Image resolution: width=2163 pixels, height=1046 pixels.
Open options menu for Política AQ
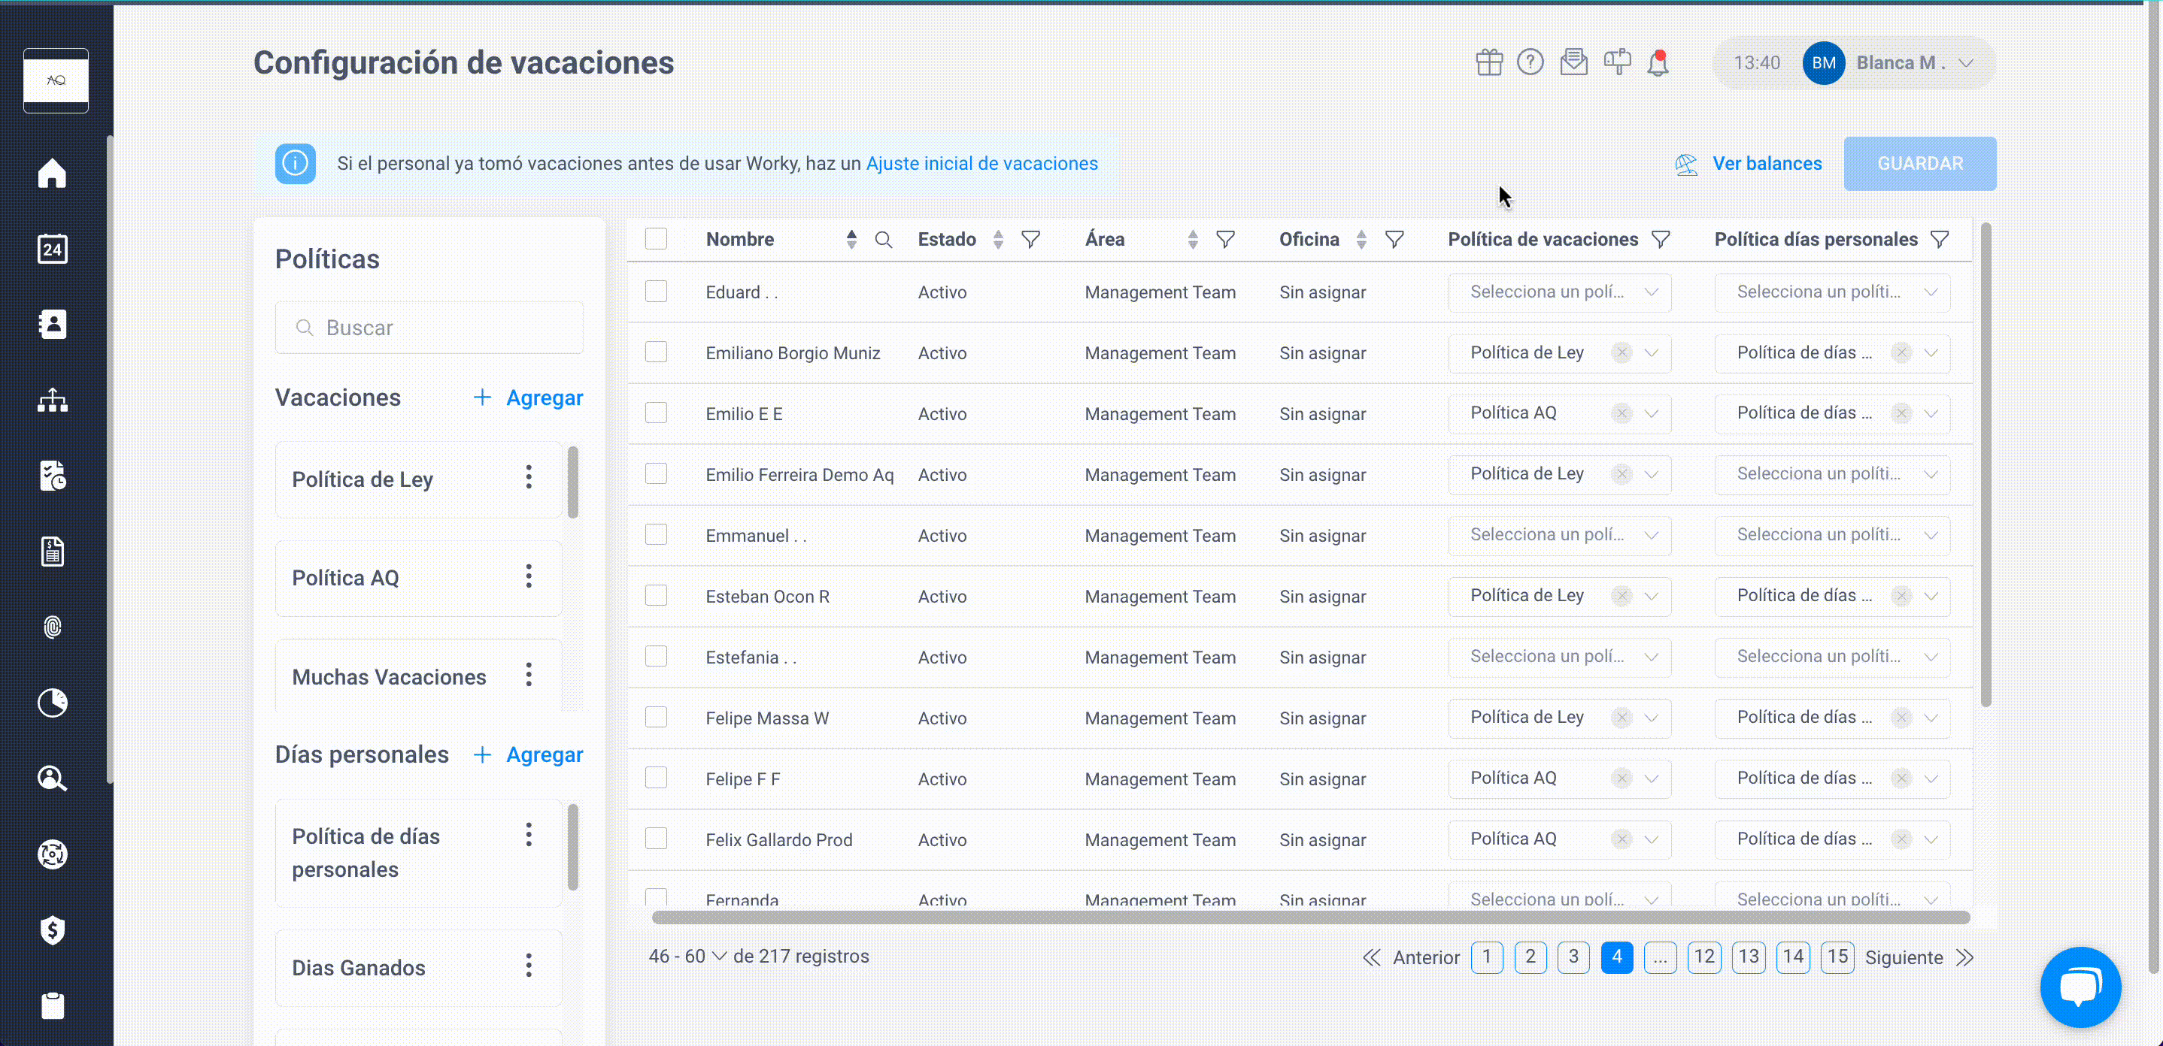(x=528, y=576)
